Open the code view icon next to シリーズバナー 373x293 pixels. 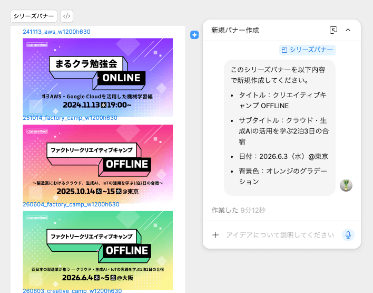coord(66,16)
